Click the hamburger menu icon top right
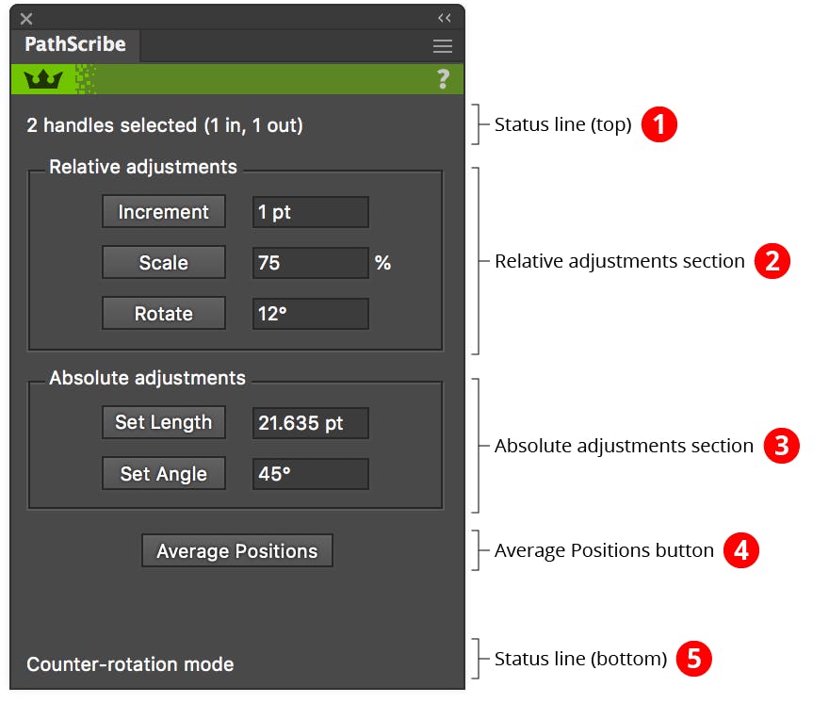 442,45
